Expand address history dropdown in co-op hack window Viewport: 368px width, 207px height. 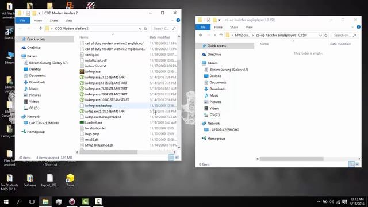pos(320,36)
